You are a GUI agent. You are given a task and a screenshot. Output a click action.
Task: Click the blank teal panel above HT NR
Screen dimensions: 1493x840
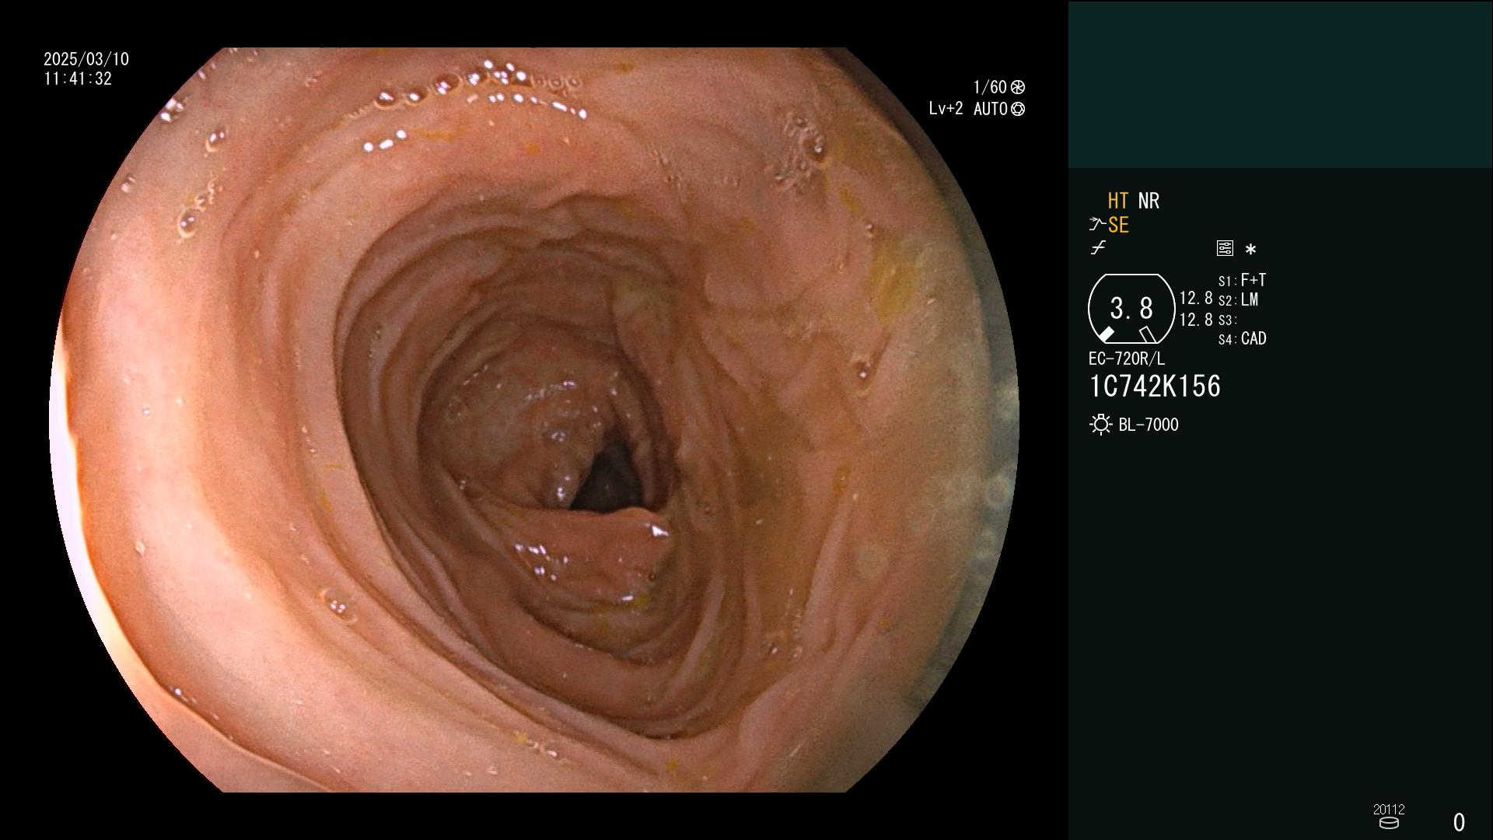(1280, 84)
